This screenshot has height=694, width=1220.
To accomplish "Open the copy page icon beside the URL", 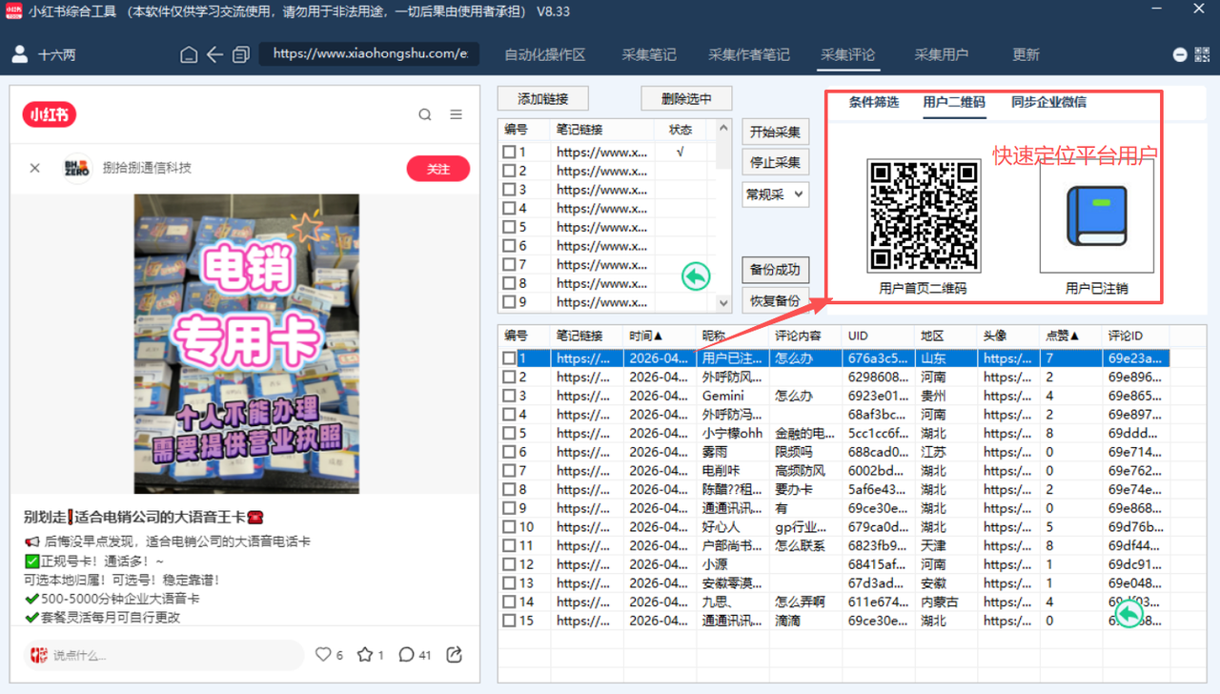I will 241,54.
